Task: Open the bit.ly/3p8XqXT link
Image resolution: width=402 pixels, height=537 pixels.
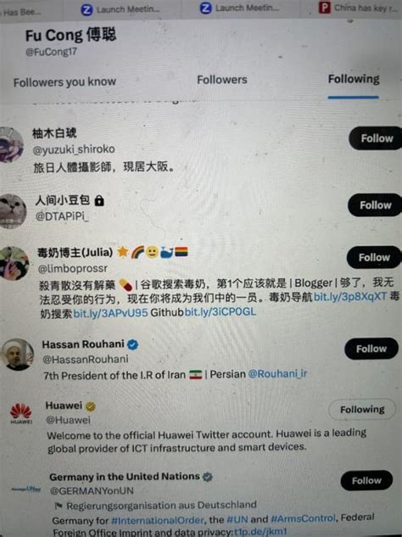Action: [x=350, y=296]
